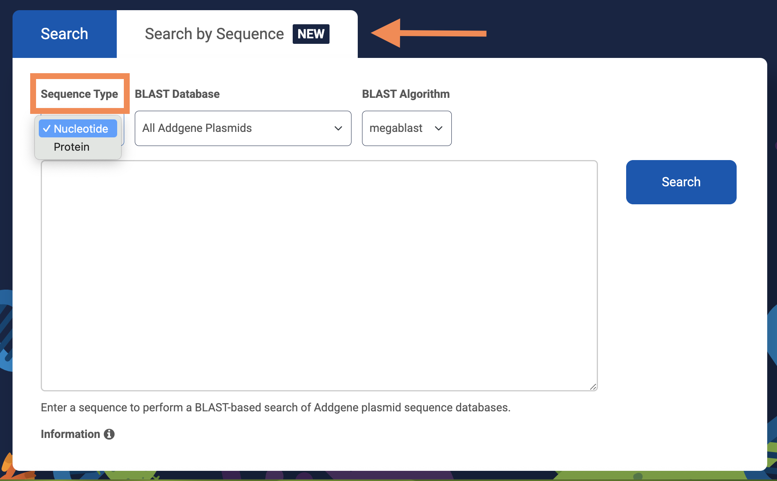Click chevron arrow beside megablast

pos(438,128)
